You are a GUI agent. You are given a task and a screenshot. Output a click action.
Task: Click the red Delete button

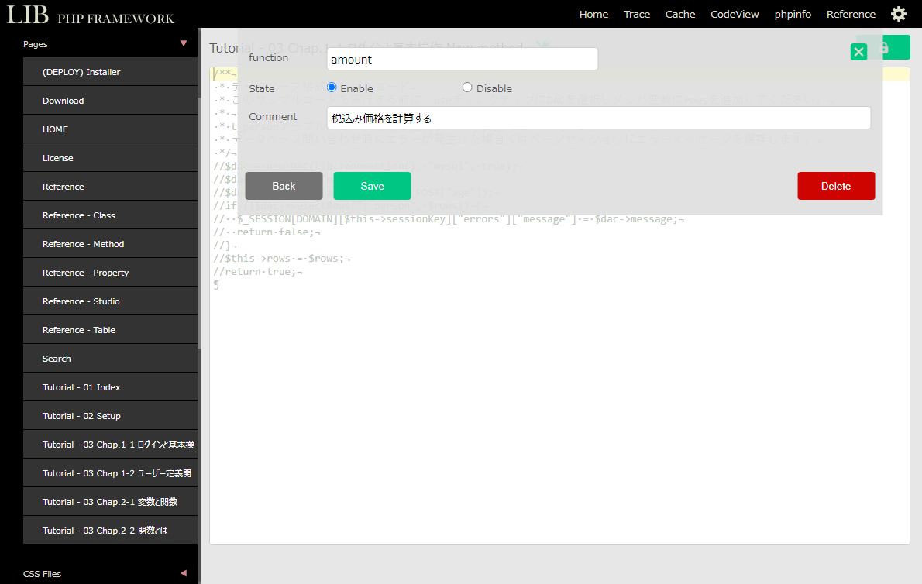click(x=835, y=186)
